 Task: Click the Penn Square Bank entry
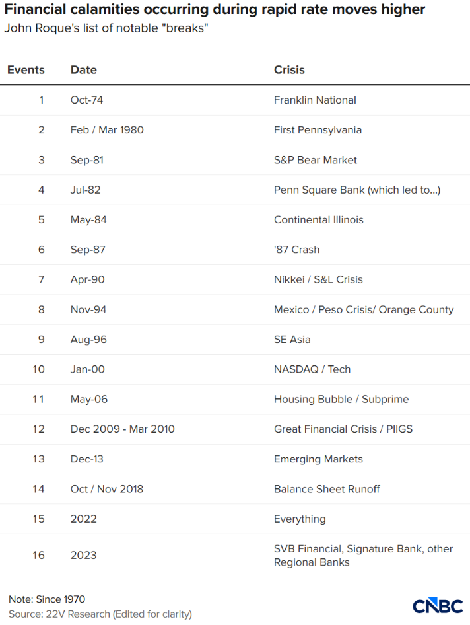[357, 190]
